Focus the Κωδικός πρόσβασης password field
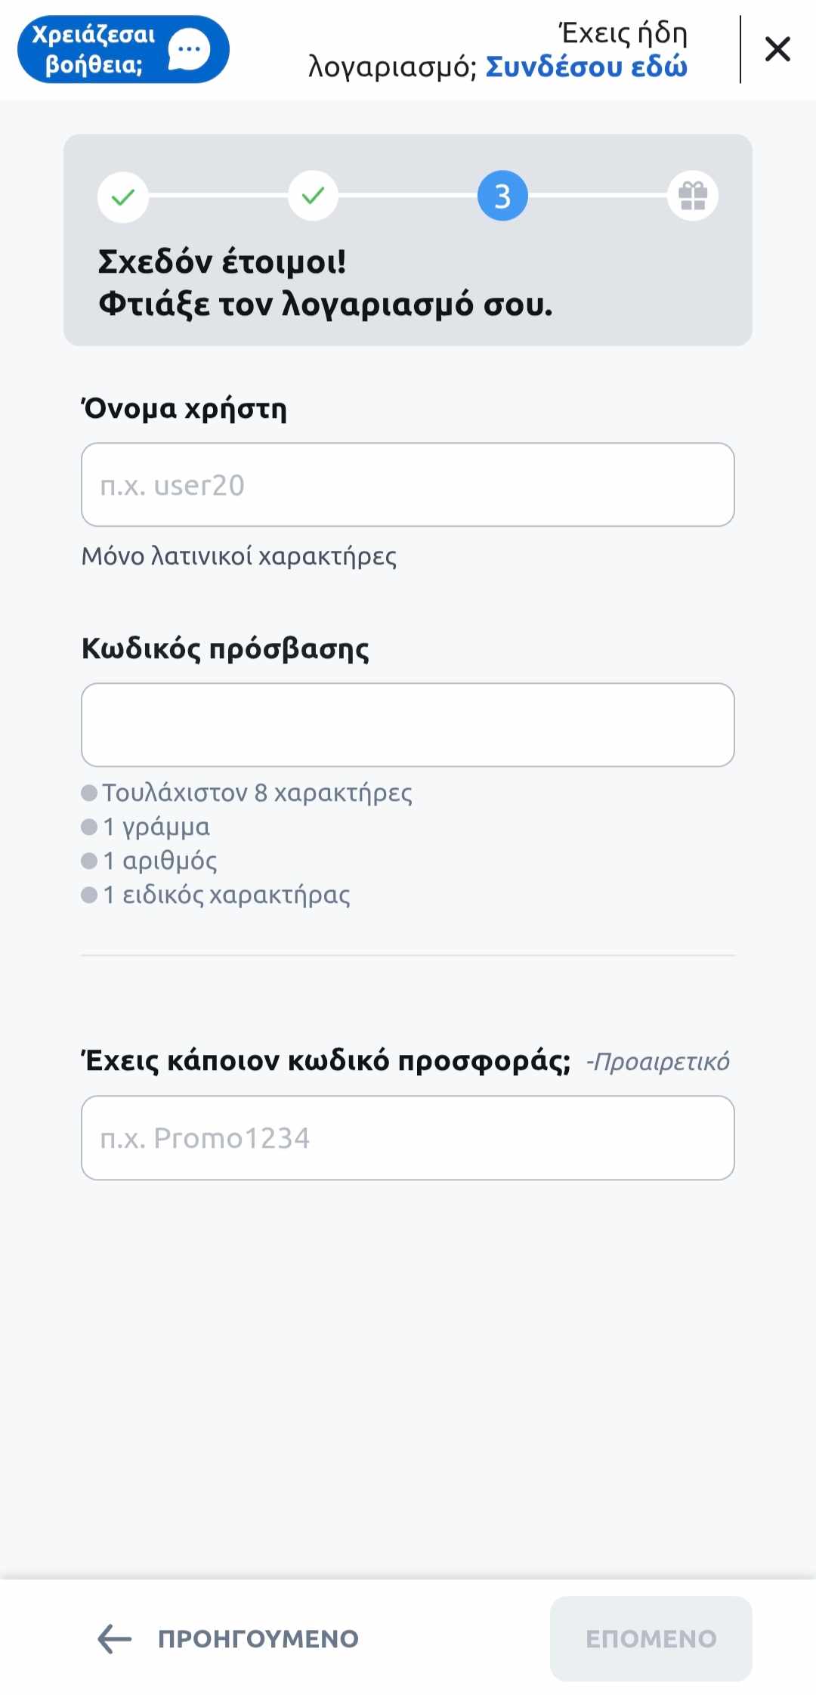The height and width of the screenshot is (1695, 816). pyautogui.click(x=408, y=725)
